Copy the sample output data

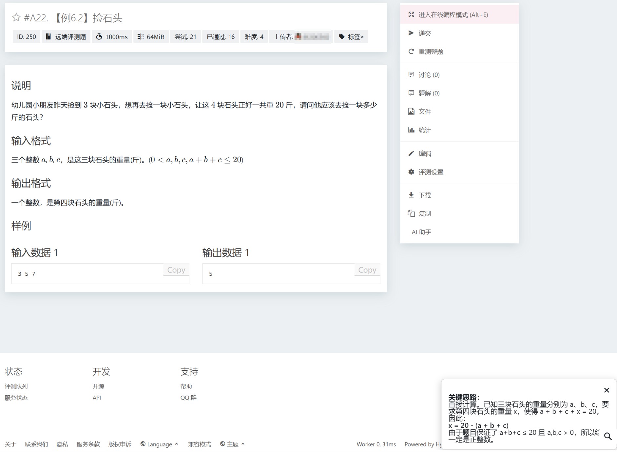(367, 270)
